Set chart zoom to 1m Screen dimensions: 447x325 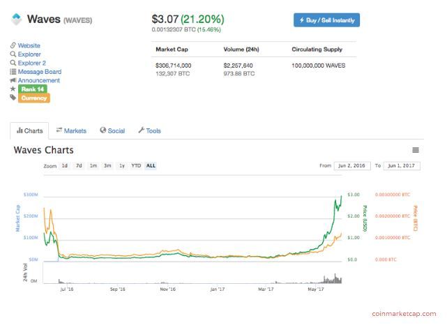pos(93,165)
